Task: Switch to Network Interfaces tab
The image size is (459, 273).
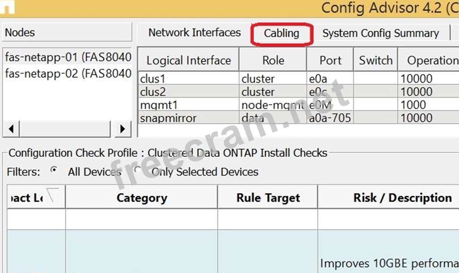Action: (x=194, y=33)
